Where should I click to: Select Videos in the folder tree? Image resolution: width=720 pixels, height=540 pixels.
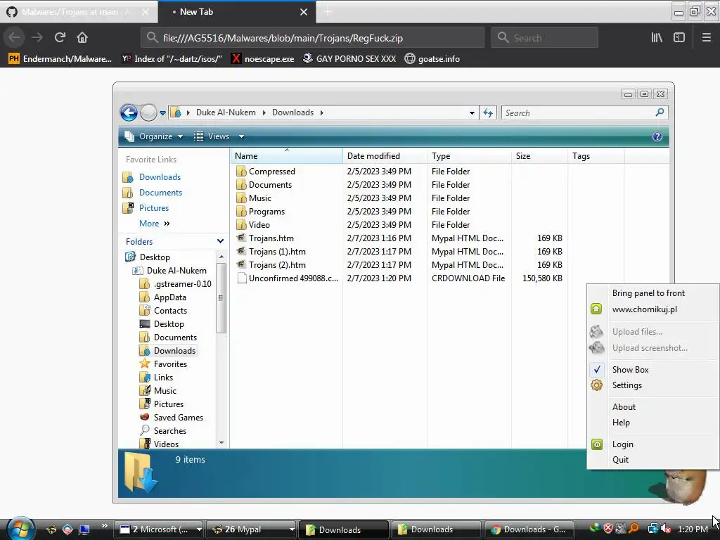(166, 444)
